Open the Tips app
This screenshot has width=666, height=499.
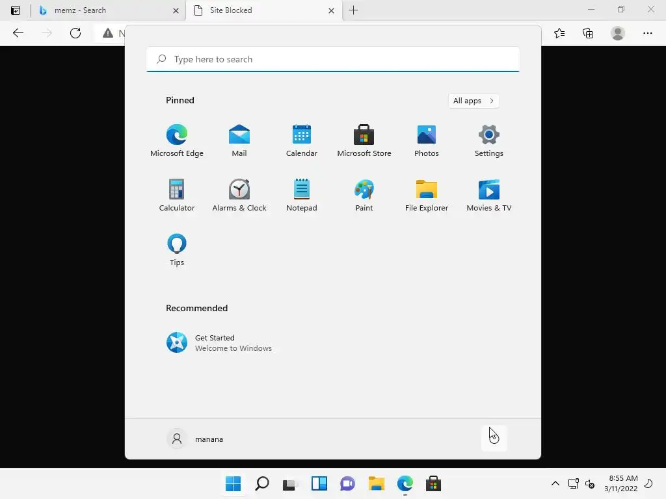pos(177,250)
